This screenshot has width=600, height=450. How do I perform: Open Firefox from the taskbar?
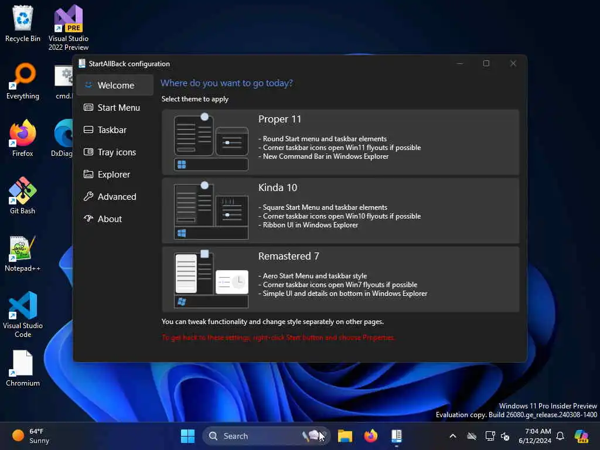coord(370,436)
